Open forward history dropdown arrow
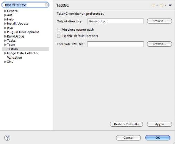The image size is (175, 144). [x=166, y=6]
